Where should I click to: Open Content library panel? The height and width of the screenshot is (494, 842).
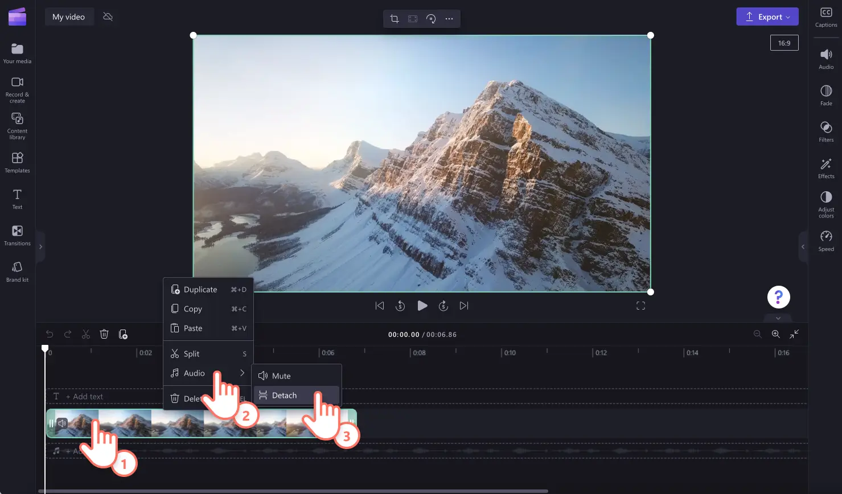point(17,126)
